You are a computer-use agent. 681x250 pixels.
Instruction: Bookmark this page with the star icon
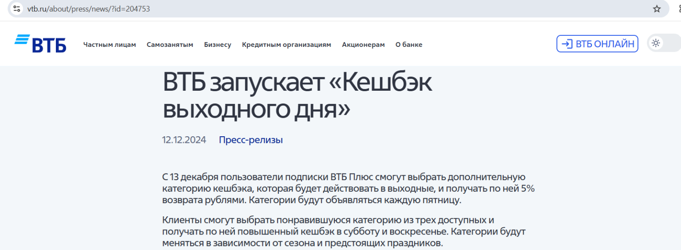[657, 9]
